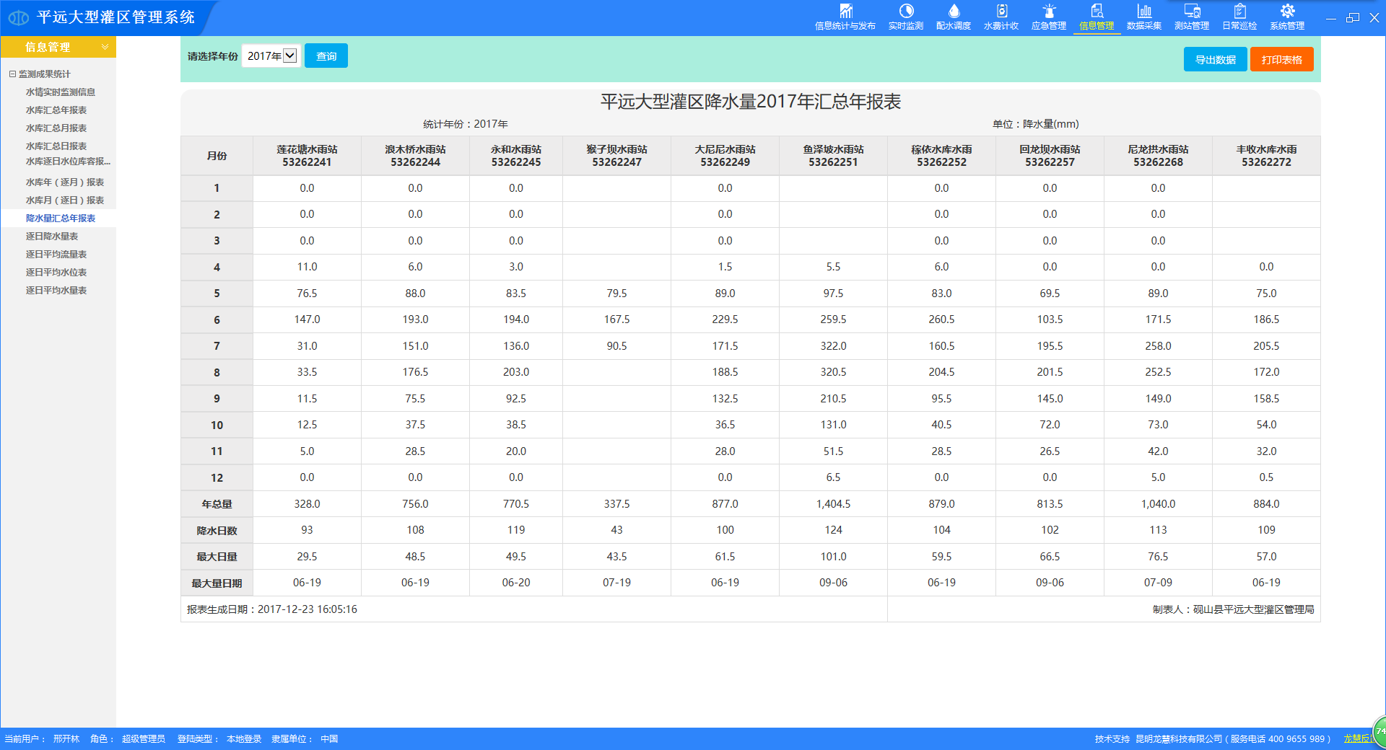Click the 降水日数 row label

click(x=217, y=530)
